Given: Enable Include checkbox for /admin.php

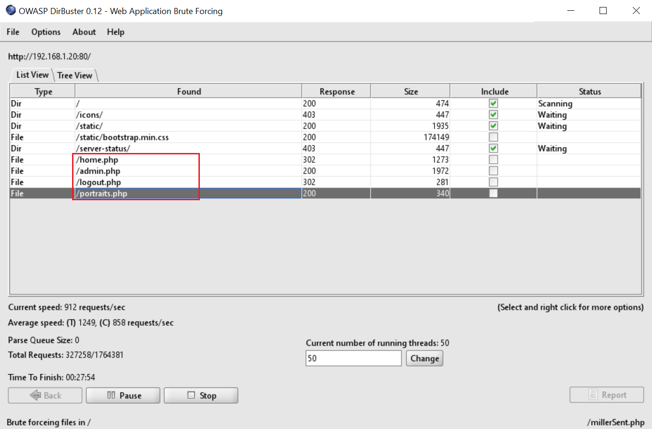Looking at the screenshot, I should coord(493,171).
